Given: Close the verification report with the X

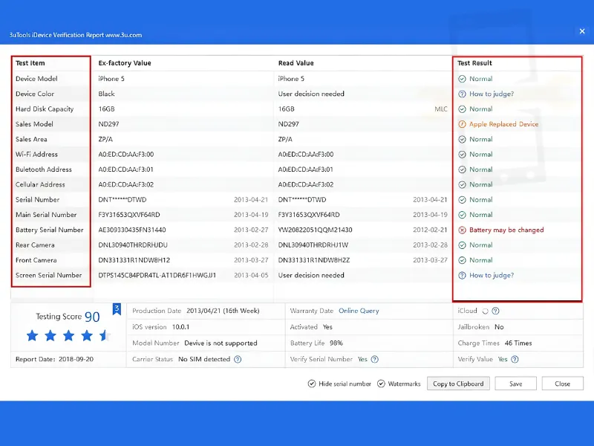Looking at the screenshot, I should pos(582,31).
